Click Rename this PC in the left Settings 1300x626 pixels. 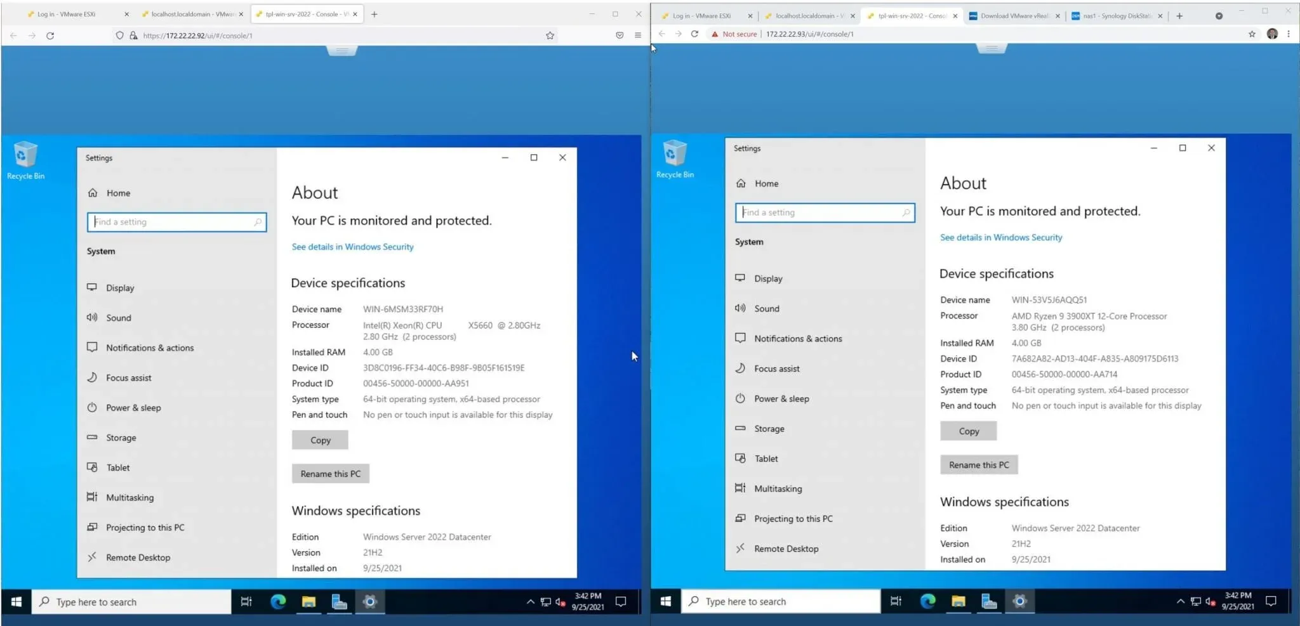pyautogui.click(x=330, y=474)
